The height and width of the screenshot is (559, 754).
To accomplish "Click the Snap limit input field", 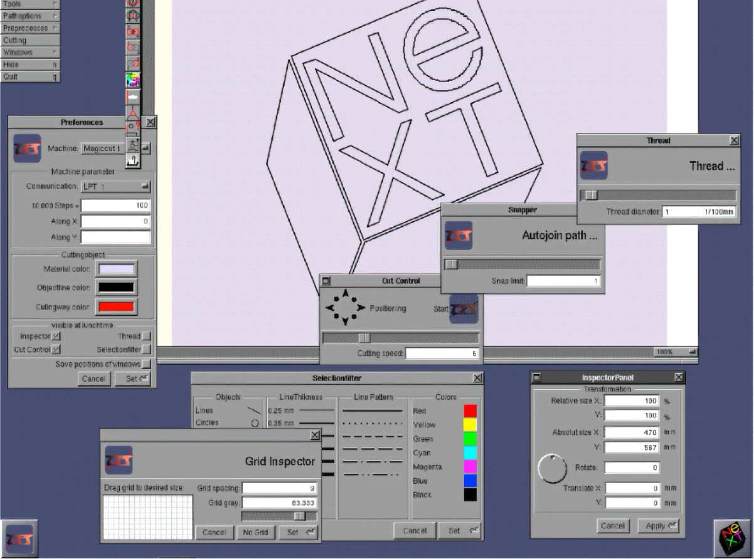I will pos(563,281).
